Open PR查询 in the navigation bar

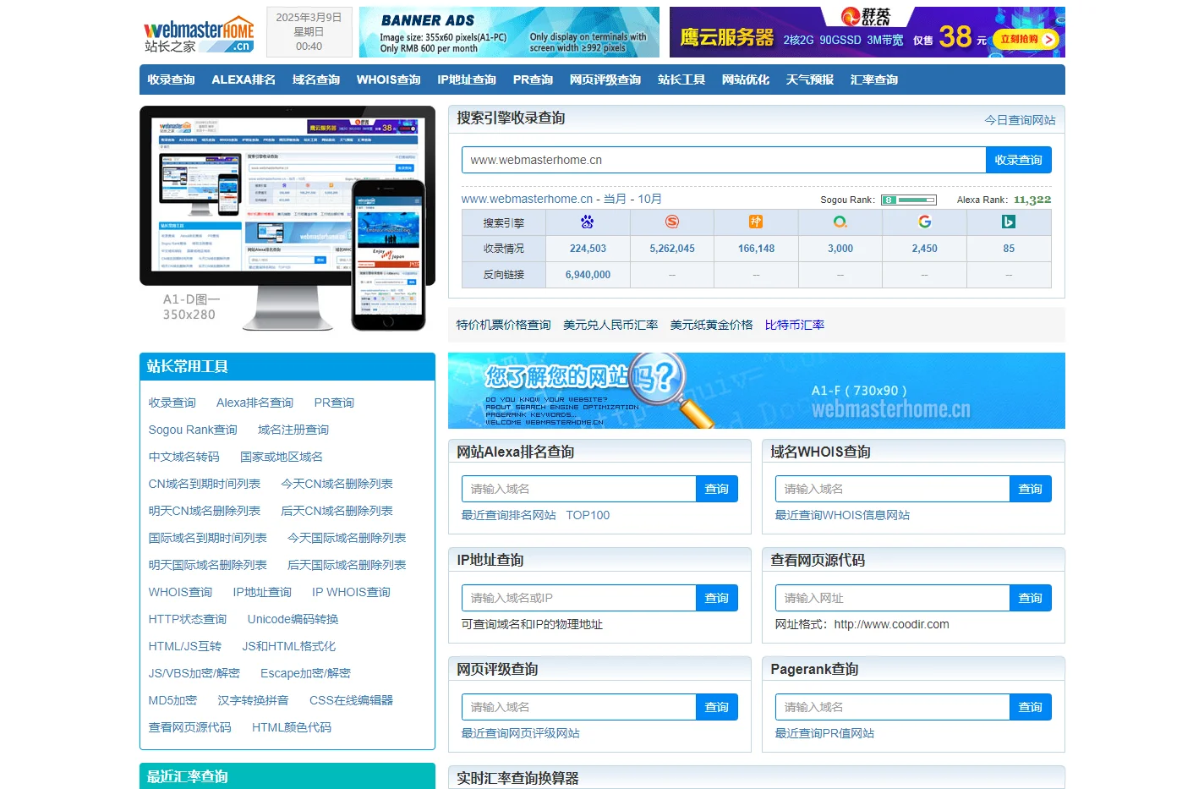pos(533,79)
